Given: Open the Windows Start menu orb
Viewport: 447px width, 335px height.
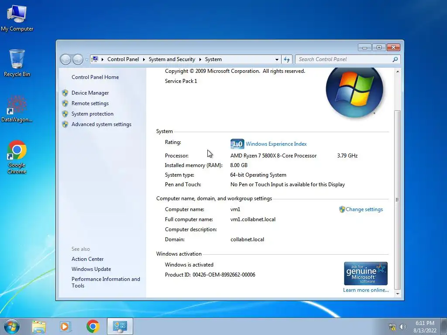Looking at the screenshot, I should pyautogui.click(x=12, y=326).
